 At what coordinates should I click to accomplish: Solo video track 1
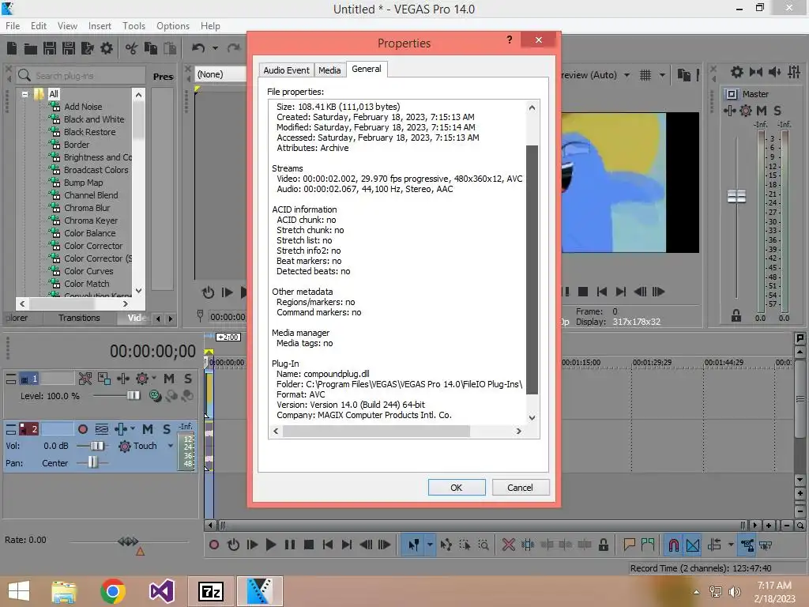pyautogui.click(x=188, y=379)
